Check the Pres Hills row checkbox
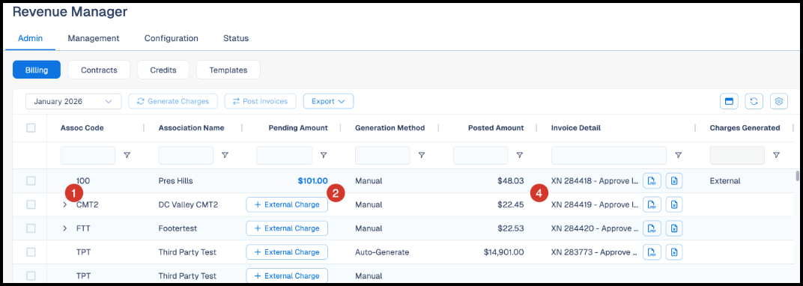 [31, 180]
